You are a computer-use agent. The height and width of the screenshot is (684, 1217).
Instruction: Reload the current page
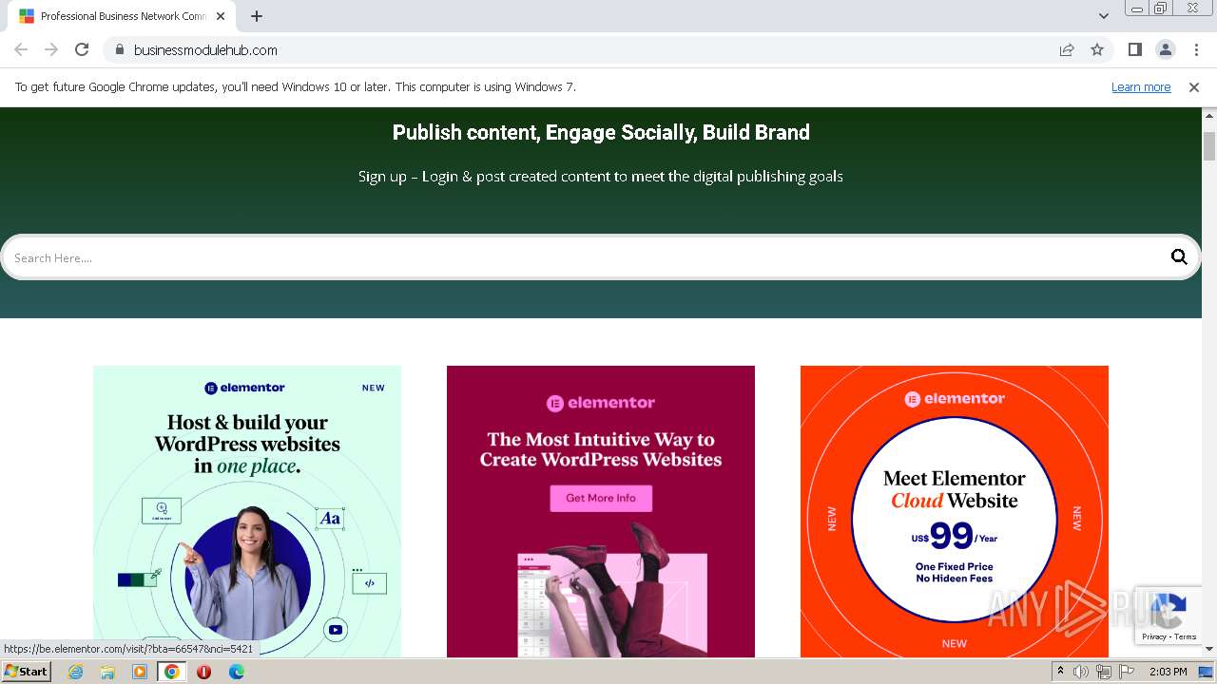[82, 49]
